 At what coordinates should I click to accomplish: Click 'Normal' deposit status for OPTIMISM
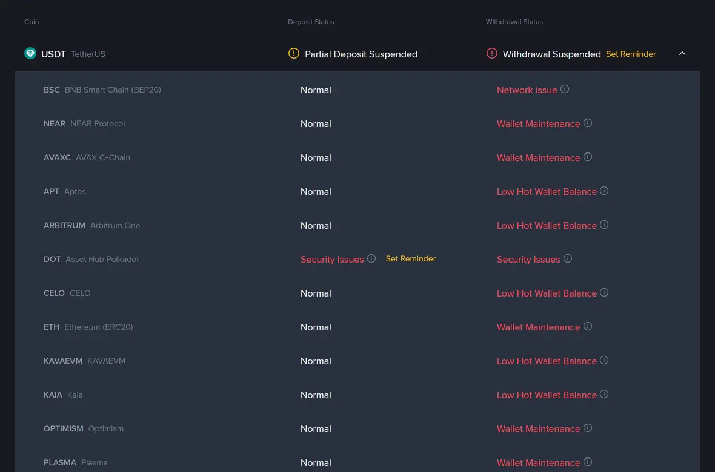pyautogui.click(x=316, y=428)
